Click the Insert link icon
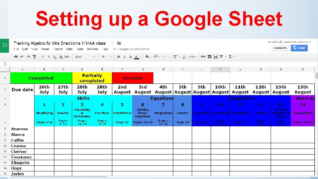This screenshot has width=318, height=179. [203, 57]
